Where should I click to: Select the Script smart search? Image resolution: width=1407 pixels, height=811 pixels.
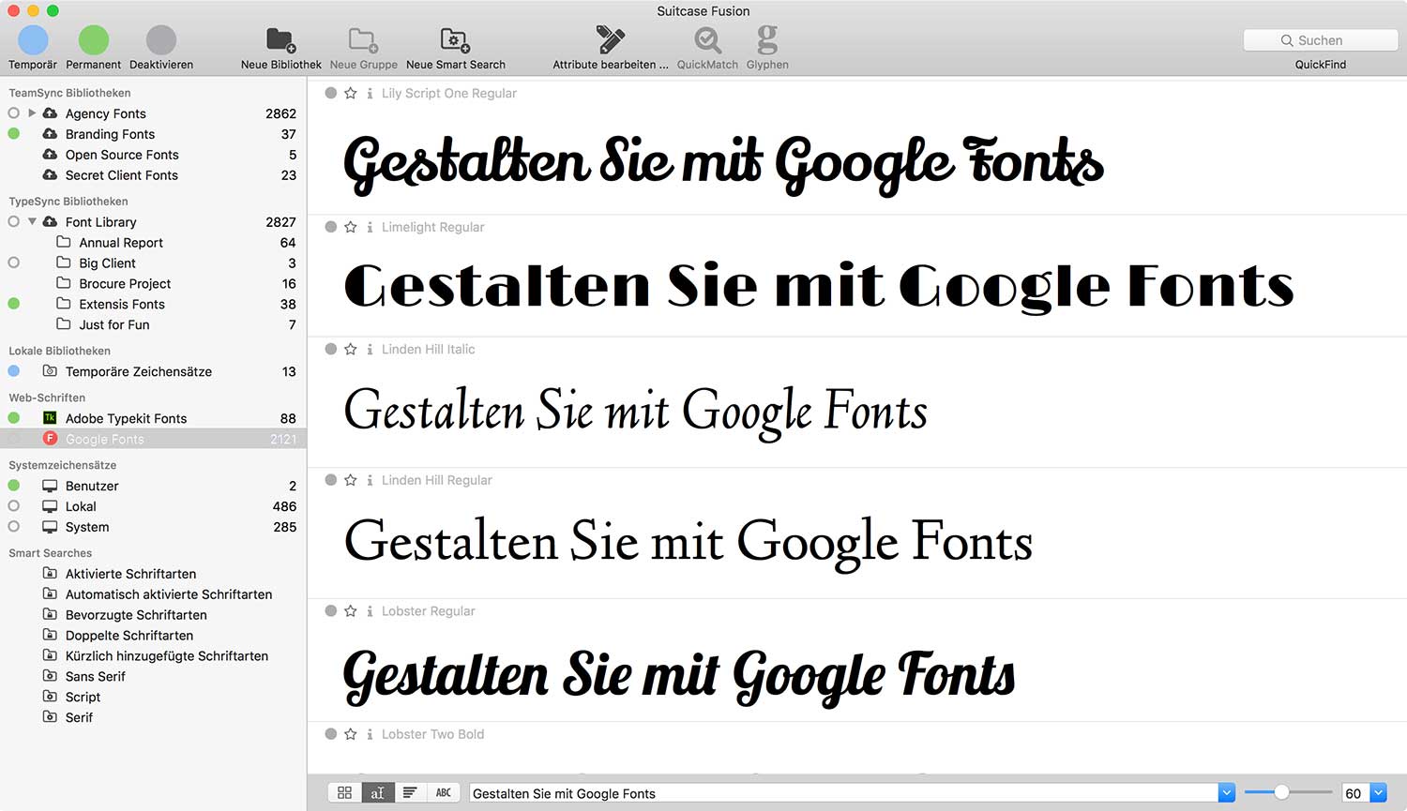(x=83, y=698)
